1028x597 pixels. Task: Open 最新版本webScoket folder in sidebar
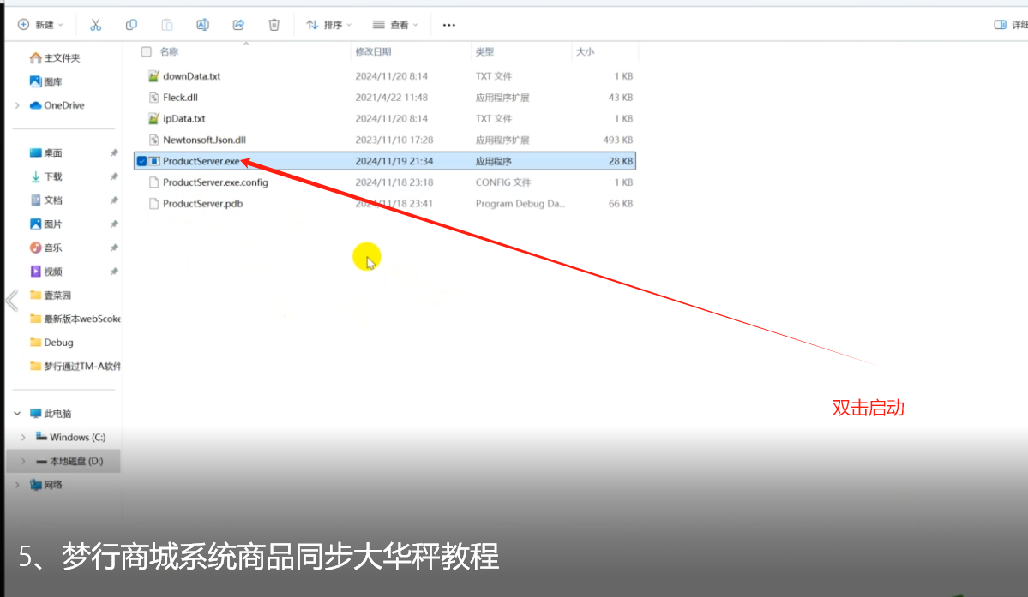[x=75, y=319]
